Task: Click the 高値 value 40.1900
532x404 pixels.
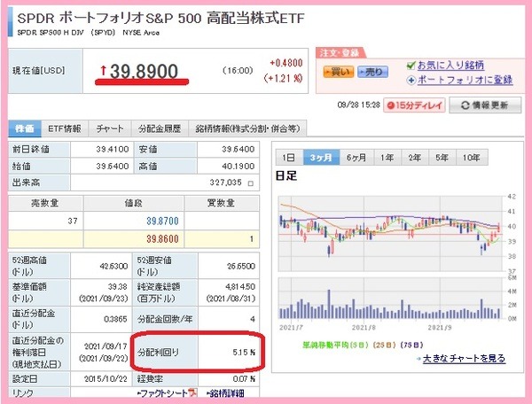Action: (x=239, y=166)
